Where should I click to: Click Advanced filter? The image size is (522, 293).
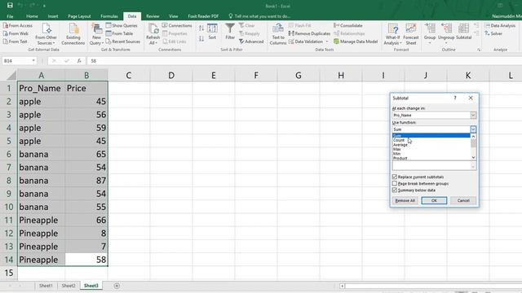pos(251,42)
